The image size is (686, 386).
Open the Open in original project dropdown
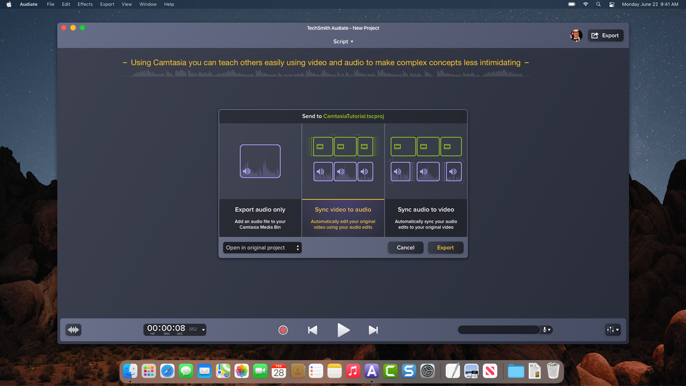pyautogui.click(x=262, y=247)
